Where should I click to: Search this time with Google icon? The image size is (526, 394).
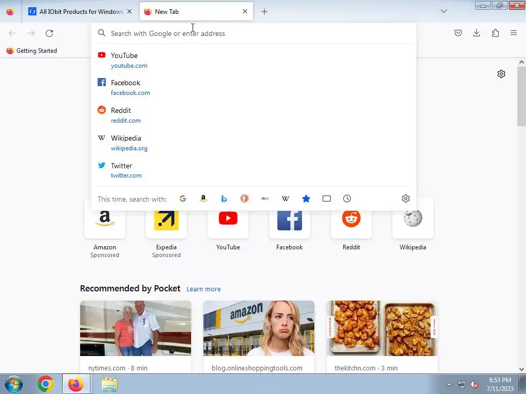(x=183, y=199)
